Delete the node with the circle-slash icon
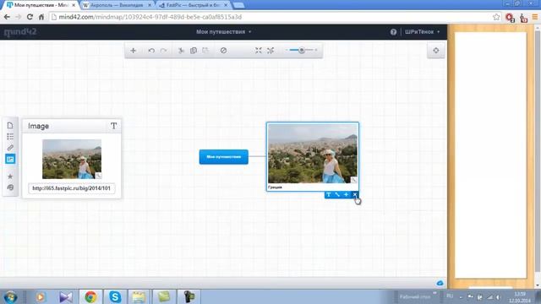Image resolution: width=541 pixels, height=304 pixels. click(223, 51)
